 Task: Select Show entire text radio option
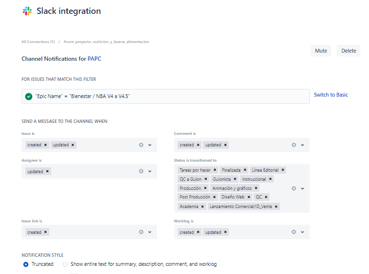click(x=65, y=264)
